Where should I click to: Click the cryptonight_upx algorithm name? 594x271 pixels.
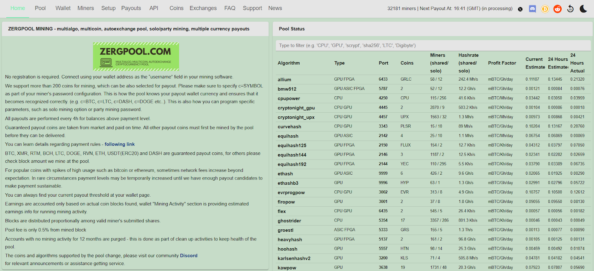[296, 117]
